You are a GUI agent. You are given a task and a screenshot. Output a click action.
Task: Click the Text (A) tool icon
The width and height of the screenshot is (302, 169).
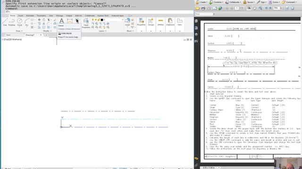click(x=61, y=21)
